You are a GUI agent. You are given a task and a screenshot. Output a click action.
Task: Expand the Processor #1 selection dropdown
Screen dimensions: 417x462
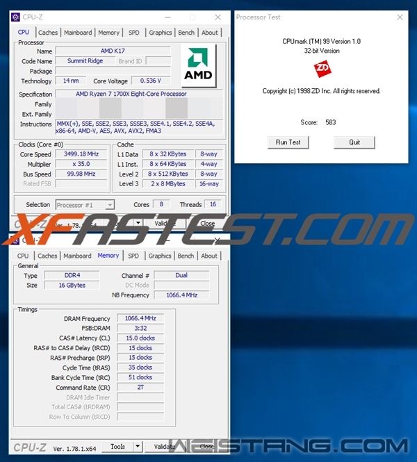(x=110, y=205)
